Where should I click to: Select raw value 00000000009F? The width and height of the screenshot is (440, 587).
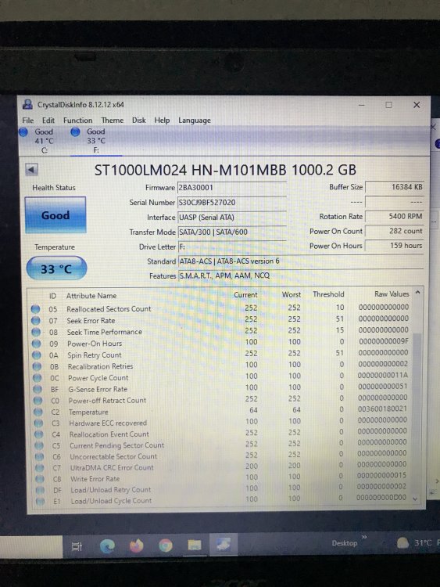point(384,341)
